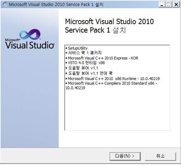181x165 pixels.
Task: Cancel setup with the 취소 button
Action: point(160,156)
